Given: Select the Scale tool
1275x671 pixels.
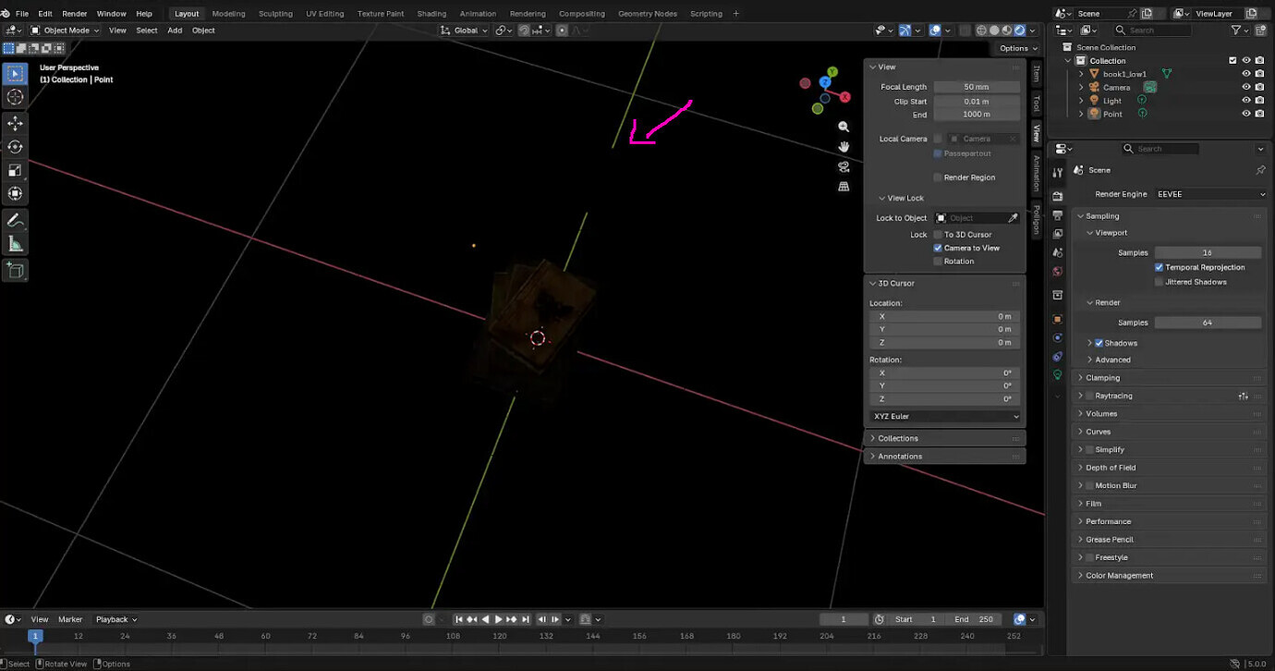Looking at the screenshot, I should (x=16, y=170).
